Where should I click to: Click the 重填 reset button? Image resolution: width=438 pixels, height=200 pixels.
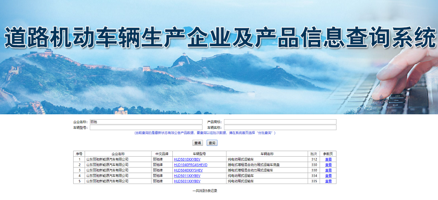coord(198,143)
